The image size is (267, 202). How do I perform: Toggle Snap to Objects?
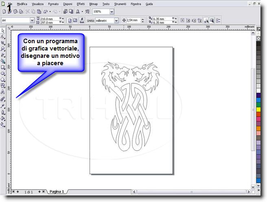click(194, 21)
